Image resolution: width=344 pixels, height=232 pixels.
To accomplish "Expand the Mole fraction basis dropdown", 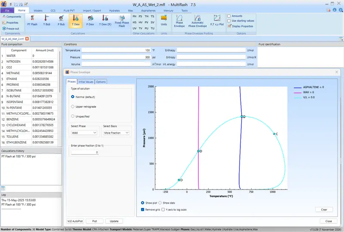I will 117,133.
